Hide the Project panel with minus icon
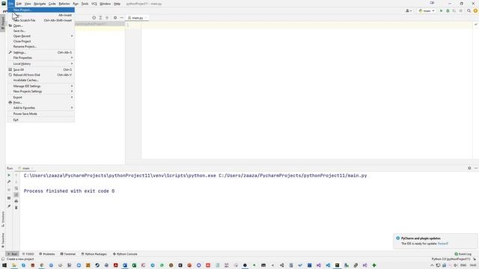 [x=121, y=18]
